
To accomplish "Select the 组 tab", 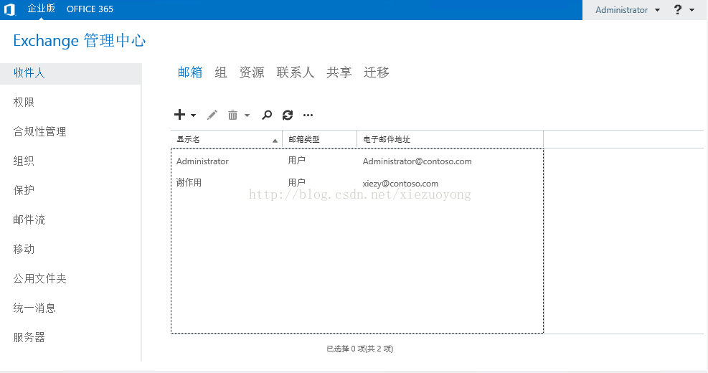I will (221, 72).
